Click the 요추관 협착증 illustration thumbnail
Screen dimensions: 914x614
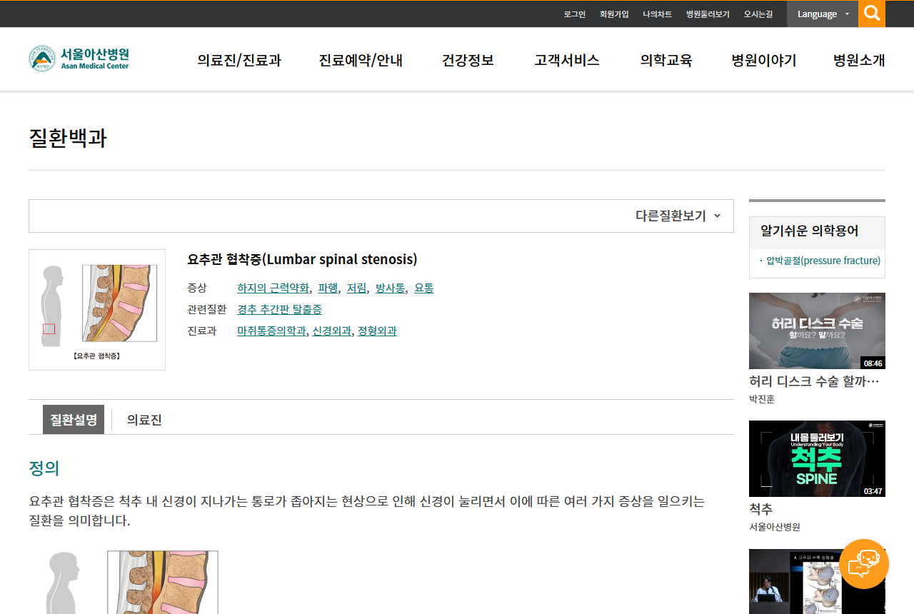[97, 310]
